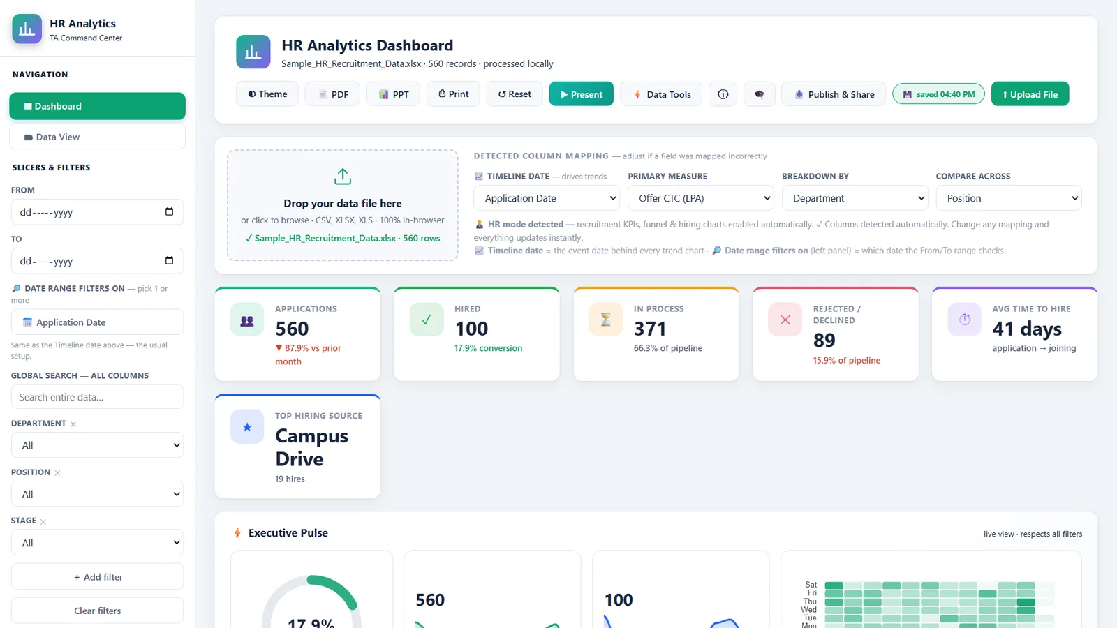The height and width of the screenshot is (628, 1117).
Task: Click the Drop your data file here zone
Action: [343, 205]
